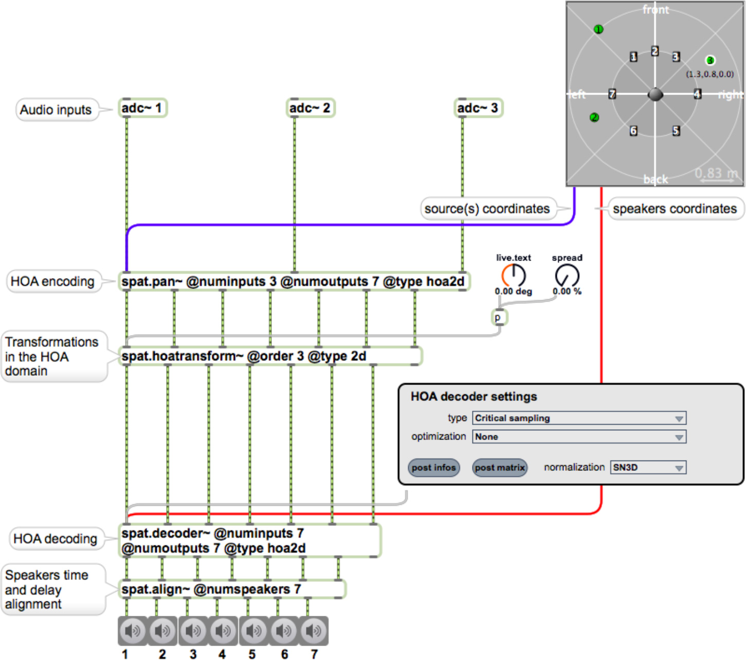Select speaker marker 1 in viewer
Viewport: 746px width, 660px height.
[633, 57]
